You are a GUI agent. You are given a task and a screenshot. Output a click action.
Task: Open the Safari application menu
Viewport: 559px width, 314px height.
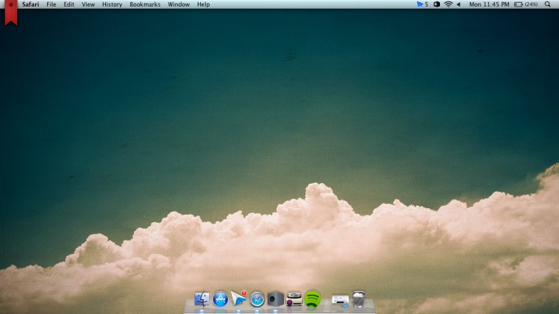(x=30, y=4)
